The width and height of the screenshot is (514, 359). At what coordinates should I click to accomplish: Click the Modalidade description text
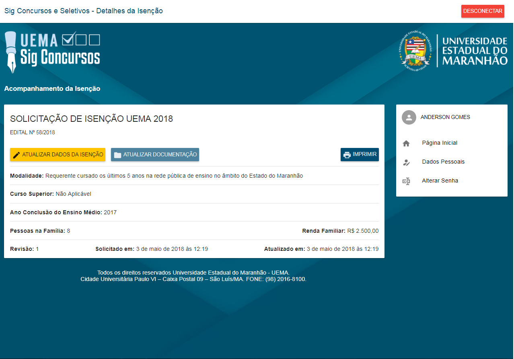click(174, 176)
